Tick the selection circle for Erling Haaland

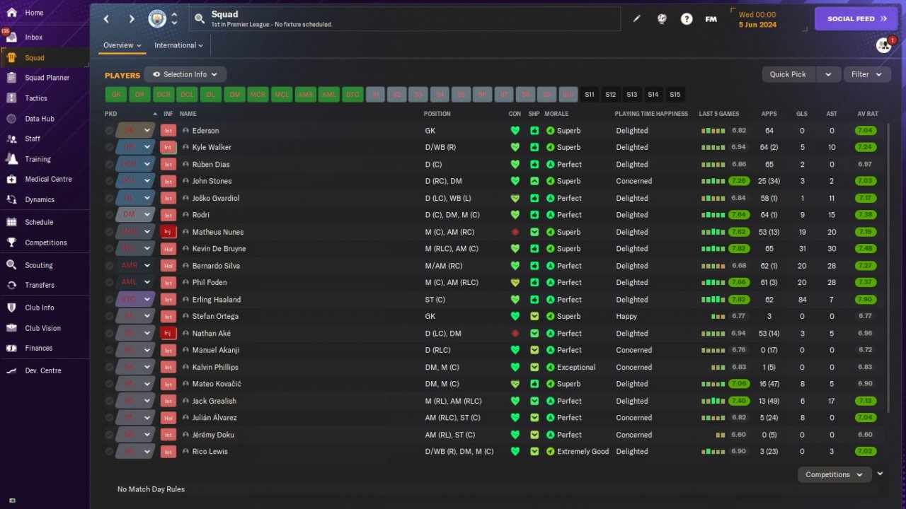pyautogui.click(x=109, y=300)
